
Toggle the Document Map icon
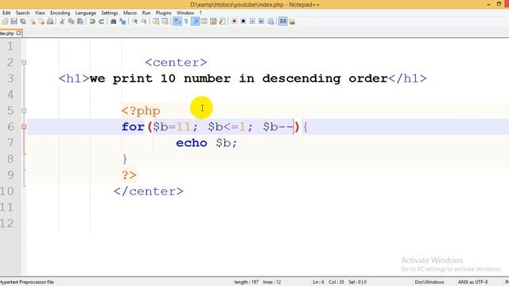213,21
